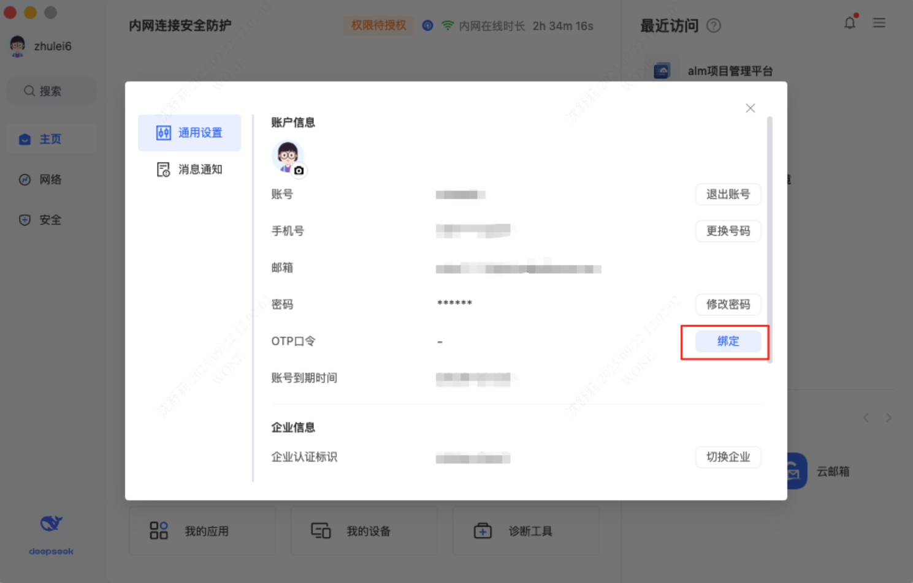
Task: Click the next arrow in 最近访问
Action: coord(888,418)
